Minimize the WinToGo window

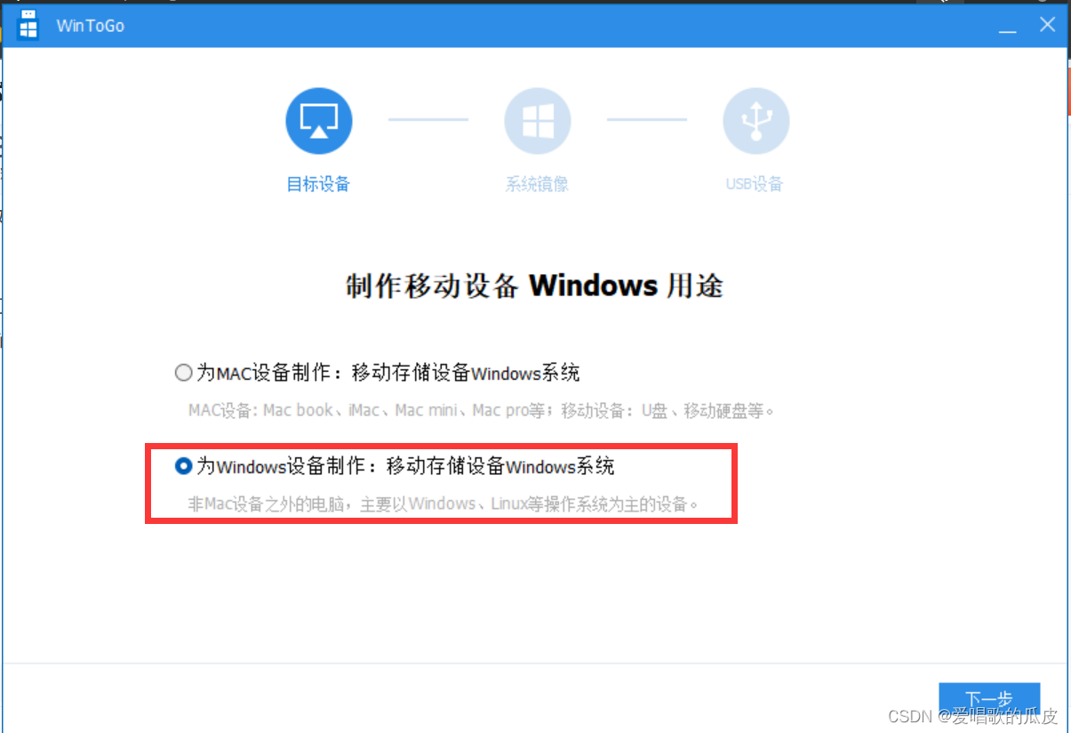[1007, 27]
